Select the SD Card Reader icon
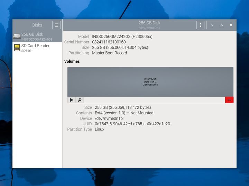249x186 pixels. [x=17, y=48]
